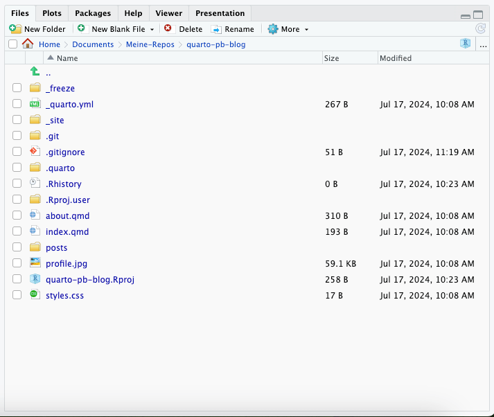Switch to the Presentation tab
The width and height of the screenshot is (494, 417).
click(220, 13)
